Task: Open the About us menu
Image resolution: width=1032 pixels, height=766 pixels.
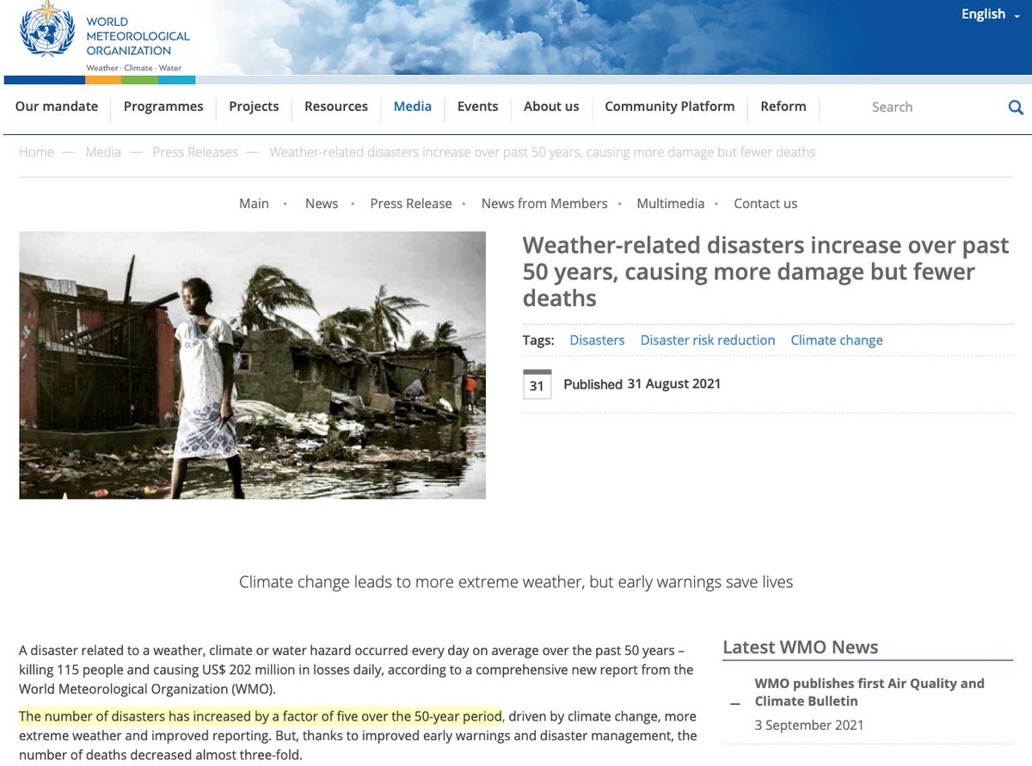Action: pyautogui.click(x=551, y=107)
